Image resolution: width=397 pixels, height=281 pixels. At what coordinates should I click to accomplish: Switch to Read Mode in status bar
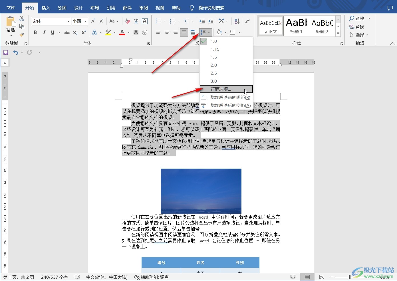coord(293,276)
